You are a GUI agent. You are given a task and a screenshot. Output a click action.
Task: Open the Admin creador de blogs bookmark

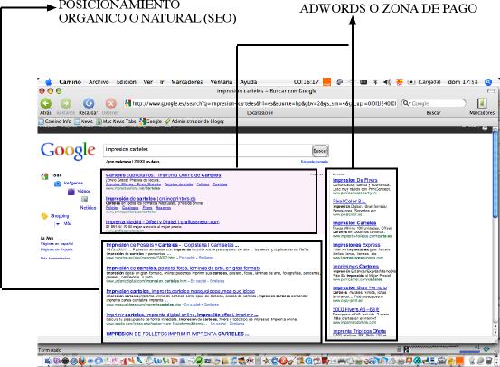coord(194,121)
